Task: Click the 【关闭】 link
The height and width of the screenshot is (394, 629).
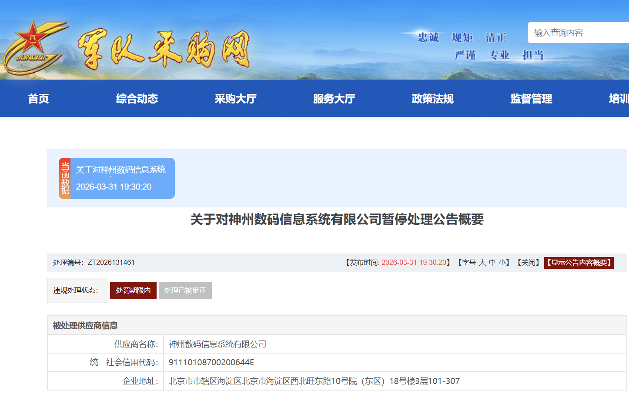Action: 528,263
